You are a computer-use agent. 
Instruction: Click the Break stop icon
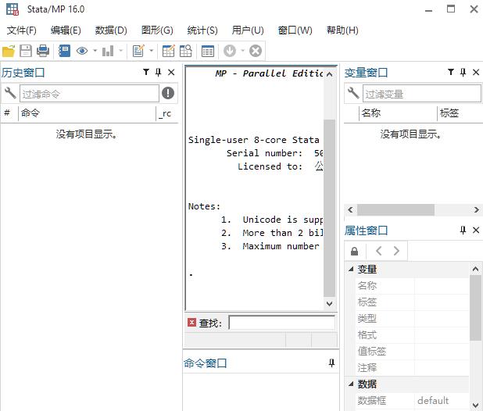coord(256,51)
